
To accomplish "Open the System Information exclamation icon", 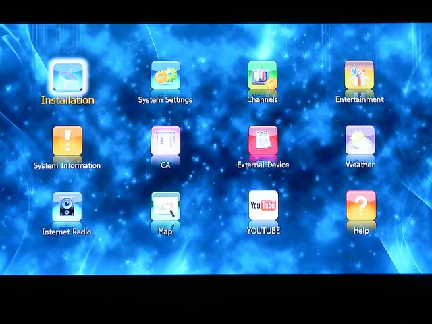I will click(x=67, y=140).
